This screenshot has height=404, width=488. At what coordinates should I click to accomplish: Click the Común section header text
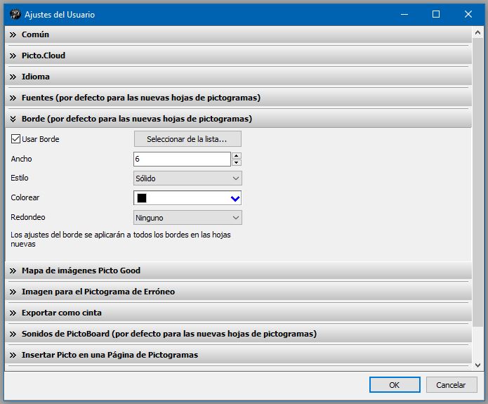(35, 34)
